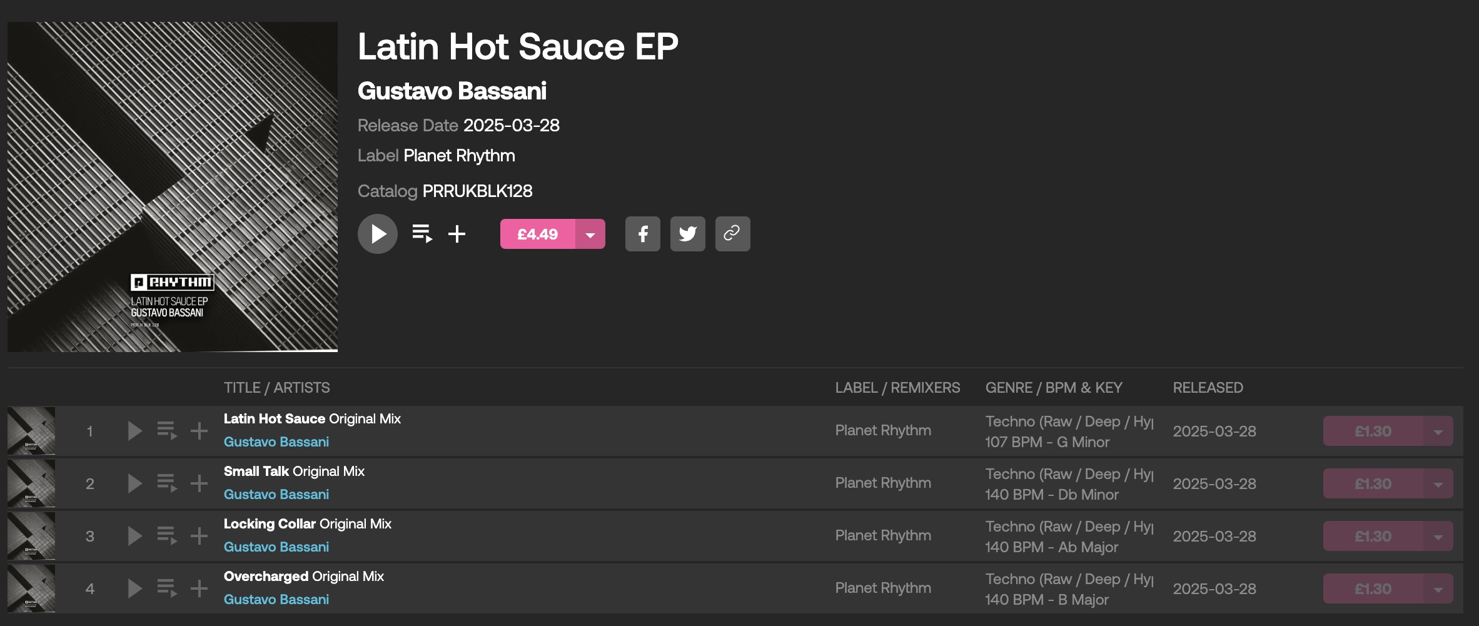This screenshot has width=1479, height=626.
Task: Play track 1 Latin Hot Sauce
Action: pyautogui.click(x=134, y=431)
